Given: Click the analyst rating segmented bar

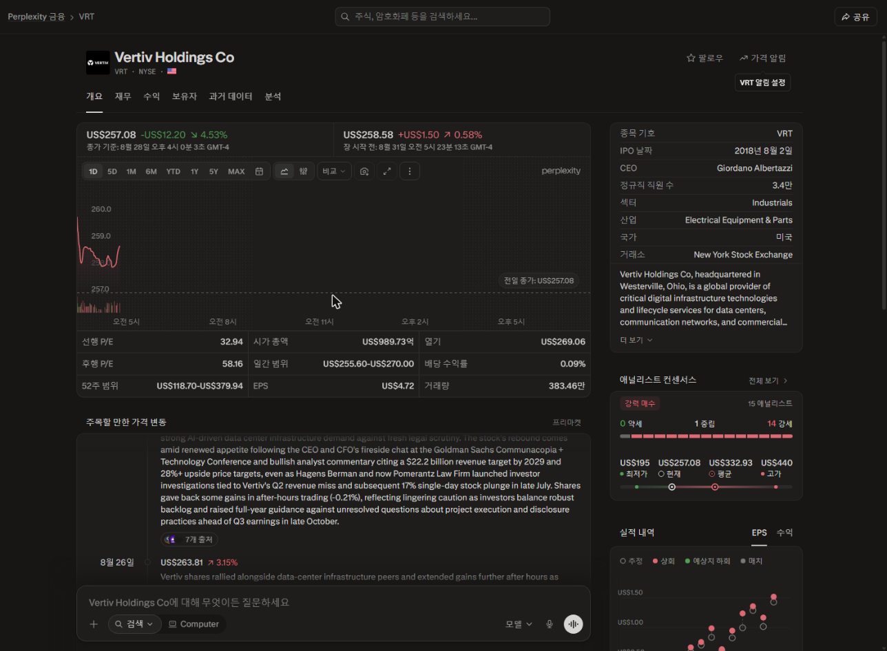Looking at the screenshot, I should click(x=706, y=436).
